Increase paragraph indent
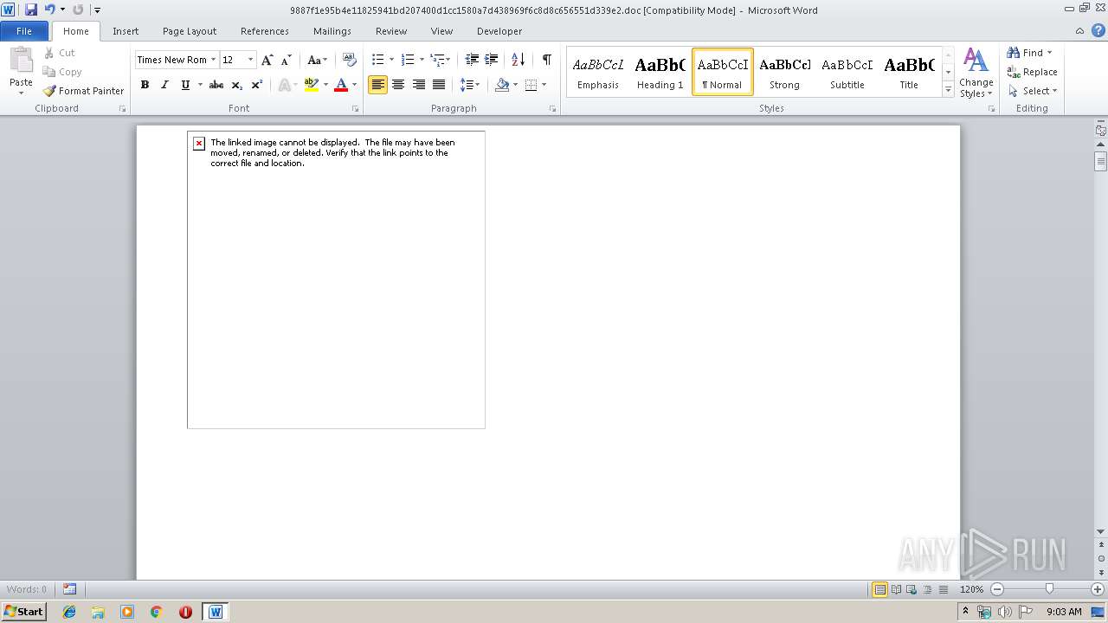1108x623 pixels. [x=491, y=60]
